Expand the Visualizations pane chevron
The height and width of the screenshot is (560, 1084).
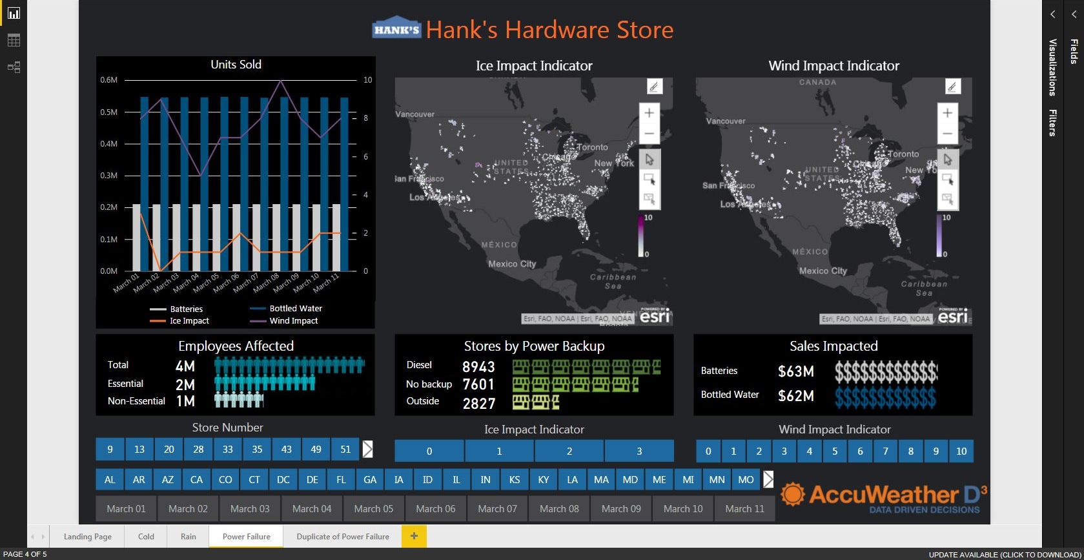pyautogui.click(x=1052, y=14)
